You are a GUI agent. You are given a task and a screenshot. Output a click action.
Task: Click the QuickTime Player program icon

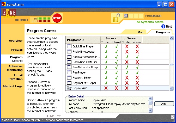69,46
